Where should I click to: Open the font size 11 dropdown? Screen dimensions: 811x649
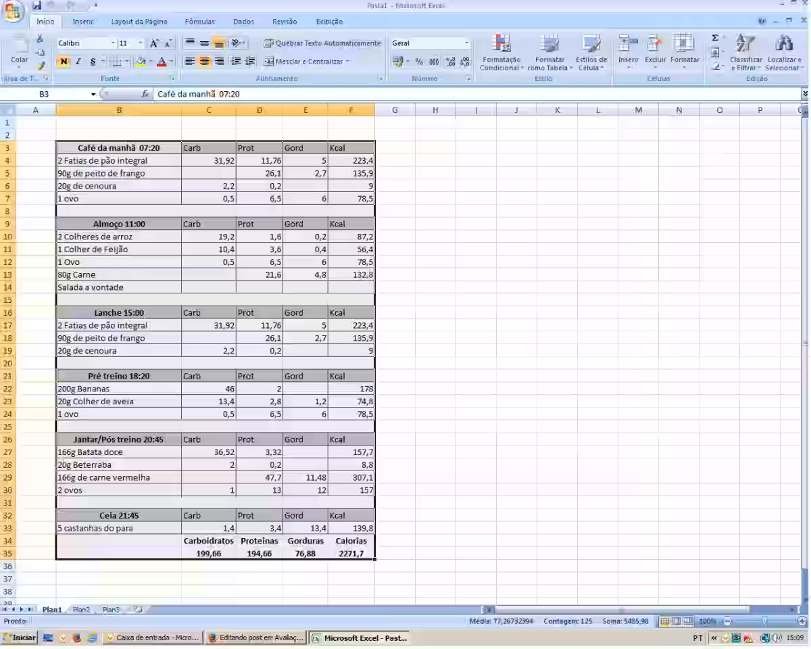[141, 43]
